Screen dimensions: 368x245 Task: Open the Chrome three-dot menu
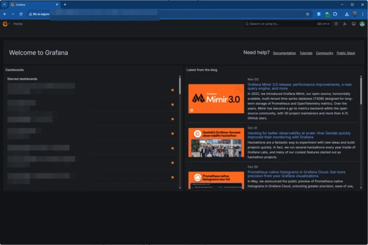tap(362, 14)
